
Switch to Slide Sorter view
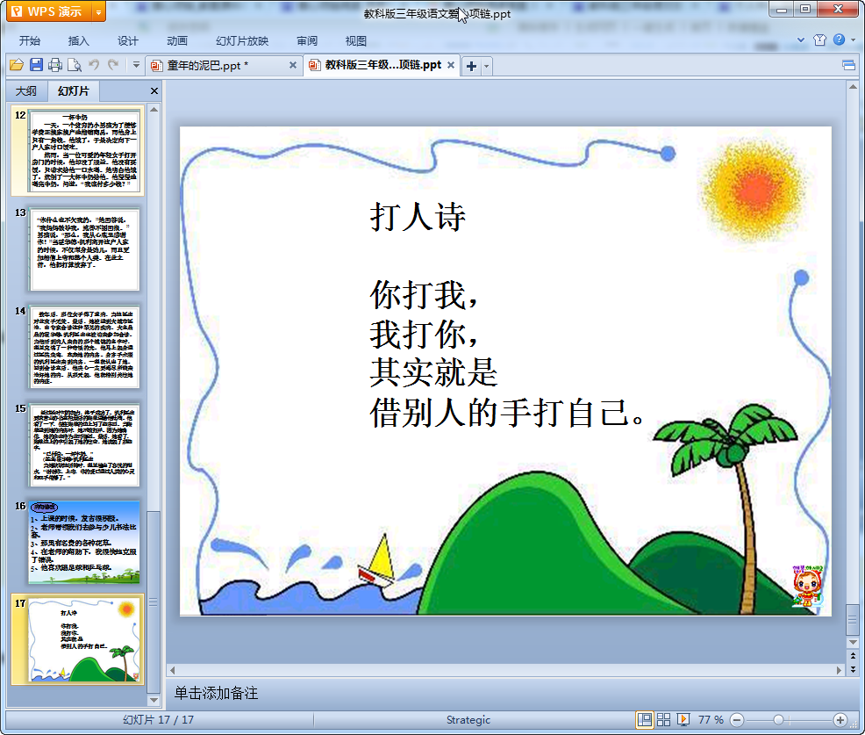pyautogui.click(x=664, y=720)
